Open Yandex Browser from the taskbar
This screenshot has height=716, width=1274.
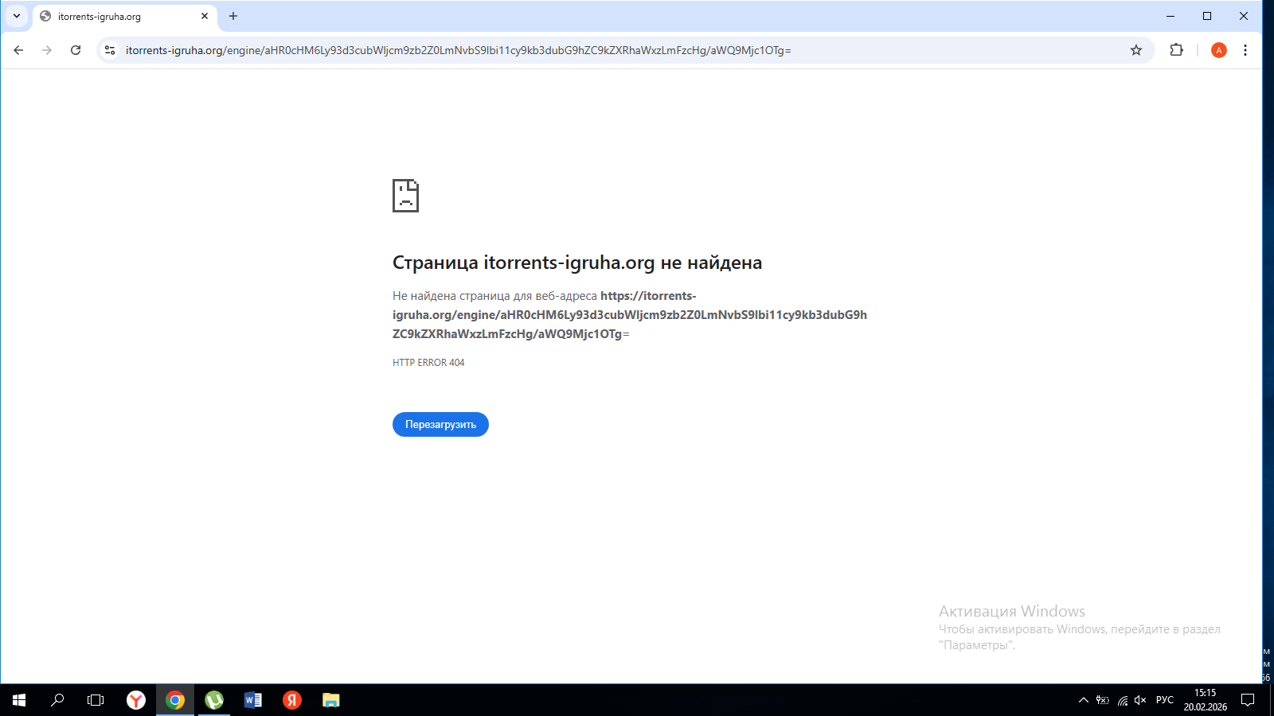[x=136, y=700]
